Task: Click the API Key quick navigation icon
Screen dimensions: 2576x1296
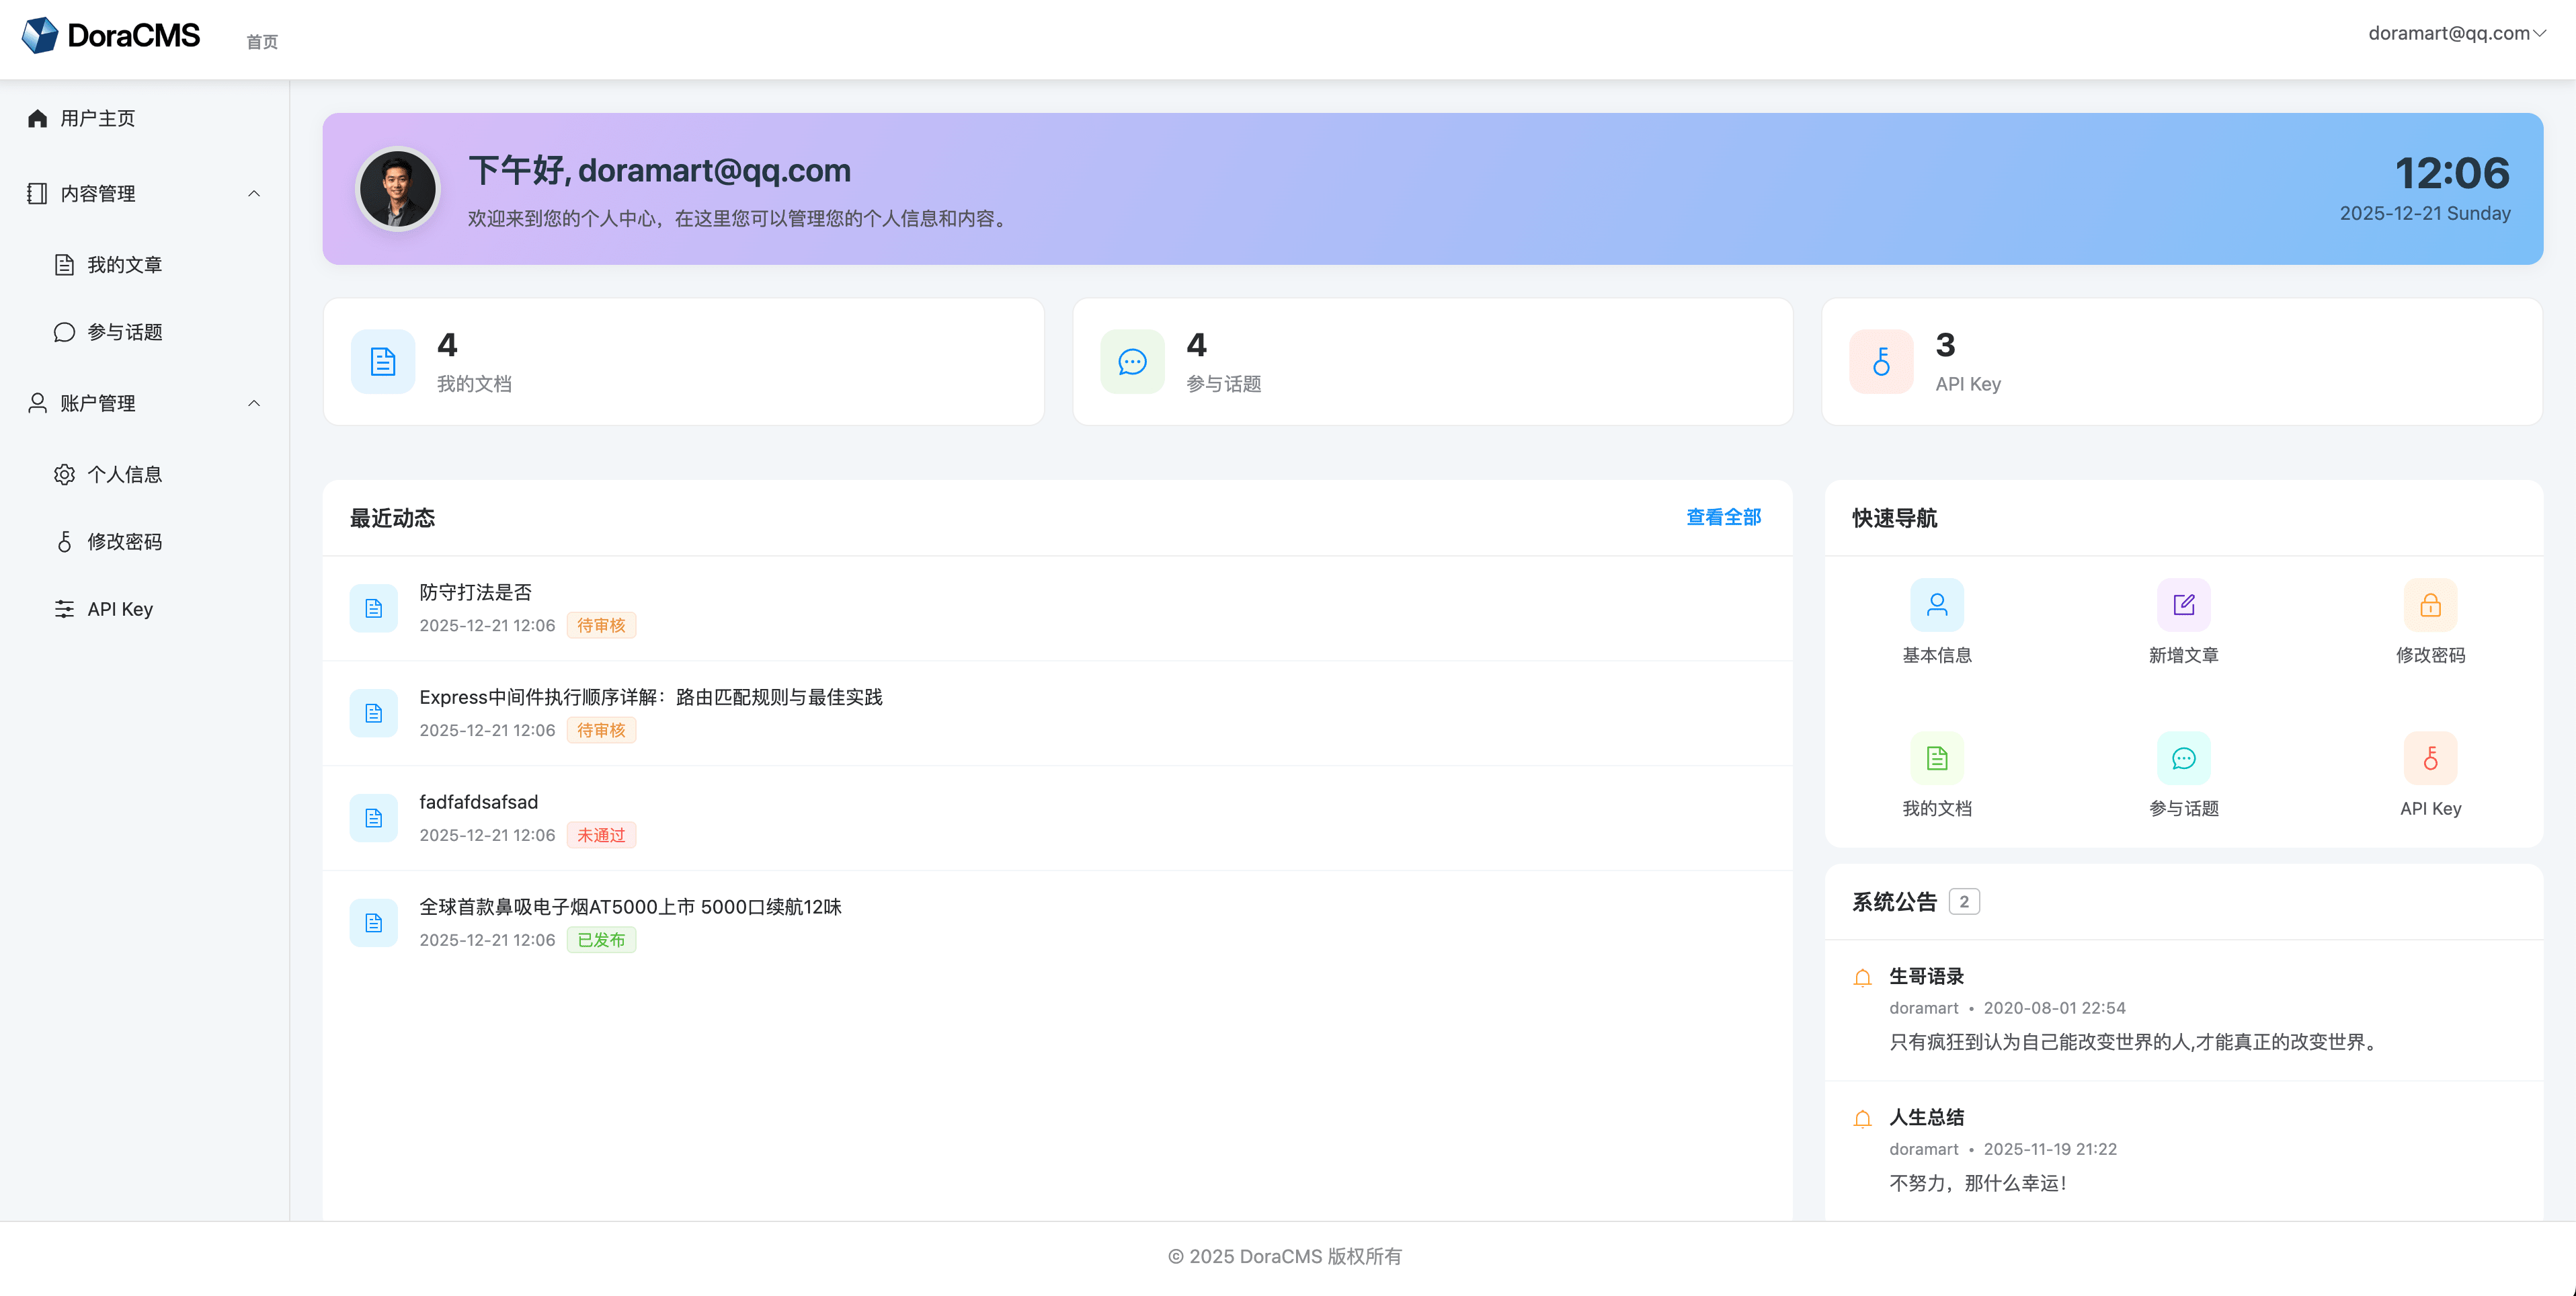Action: pos(2430,758)
